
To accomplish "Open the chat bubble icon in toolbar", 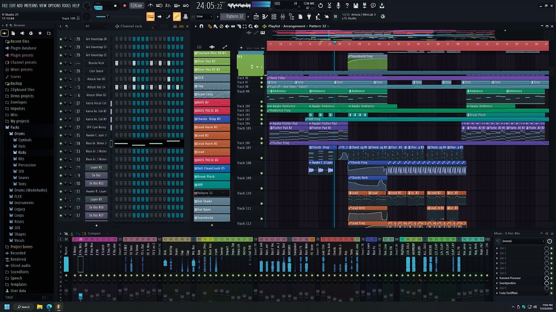I will 373,6.
